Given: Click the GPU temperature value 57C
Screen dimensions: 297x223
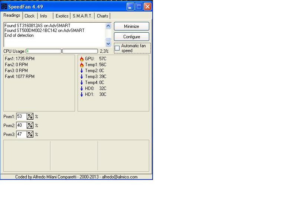Looking at the screenshot, I should click(103, 59).
